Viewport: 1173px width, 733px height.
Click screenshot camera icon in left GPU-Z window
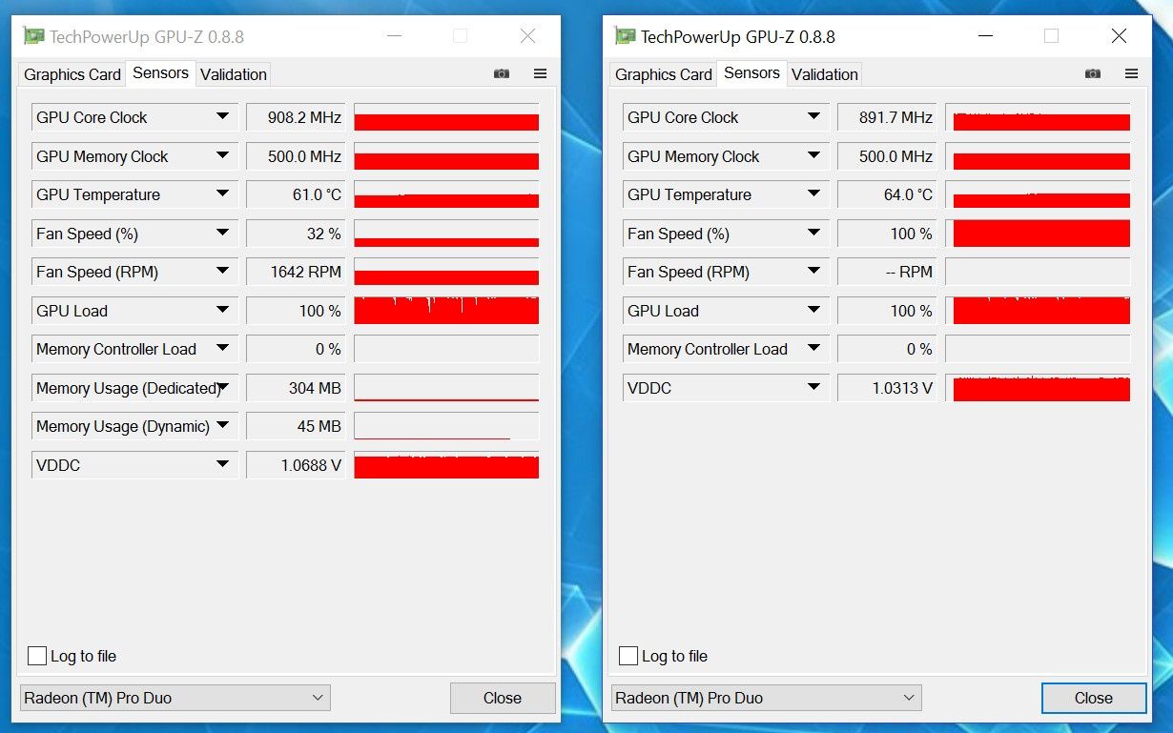pyautogui.click(x=502, y=74)
